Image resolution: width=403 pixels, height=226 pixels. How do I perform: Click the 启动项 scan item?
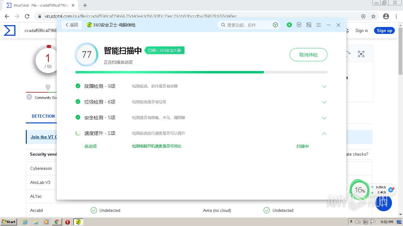90,146
